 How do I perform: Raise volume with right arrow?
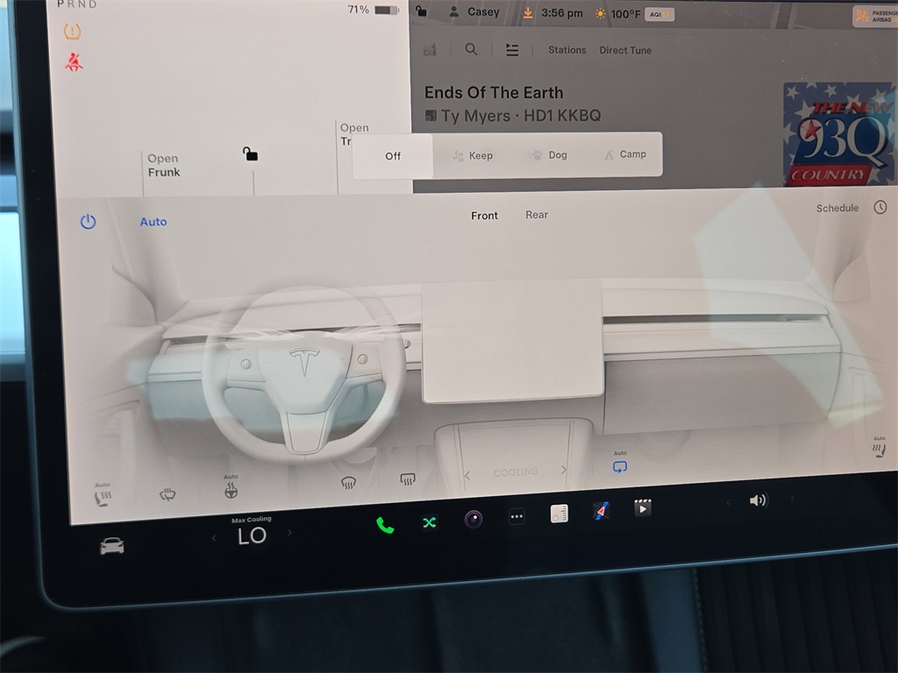[792, 499]
